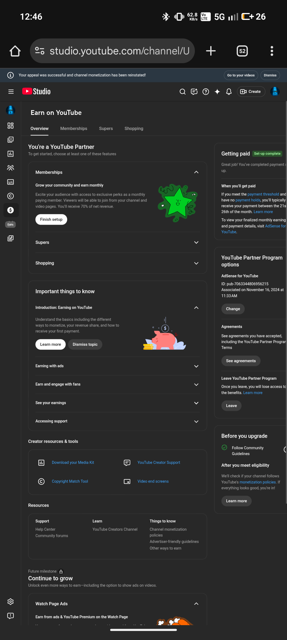The height and width of the screenshot is (640, 287).
Task: Click the notifications bell icon
Action: pos(229,92)
